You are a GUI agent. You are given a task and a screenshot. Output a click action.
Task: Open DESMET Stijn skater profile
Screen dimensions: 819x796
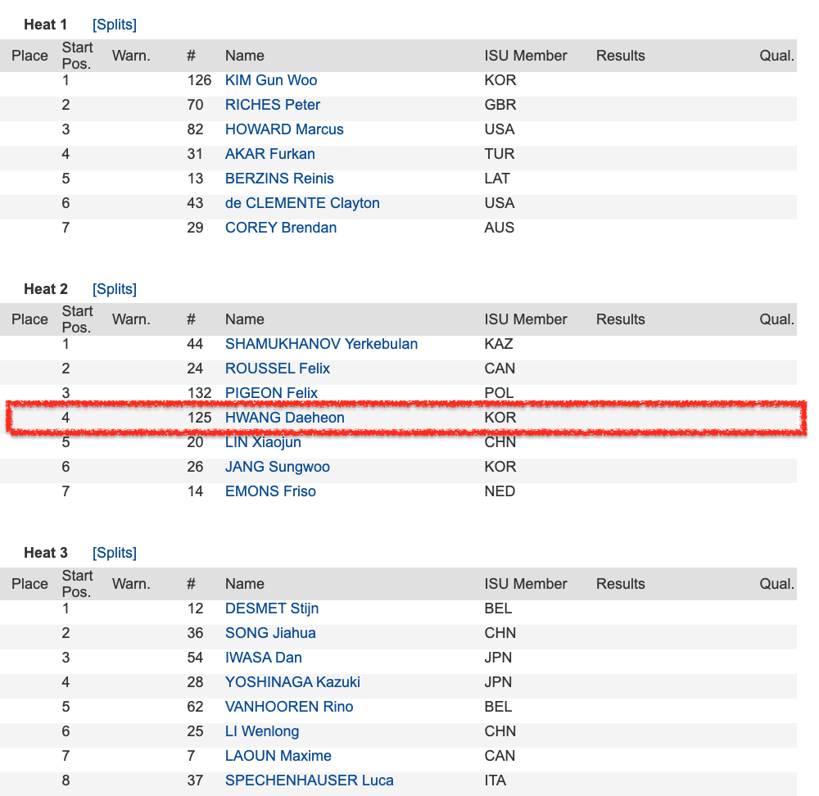coord(272,608)
